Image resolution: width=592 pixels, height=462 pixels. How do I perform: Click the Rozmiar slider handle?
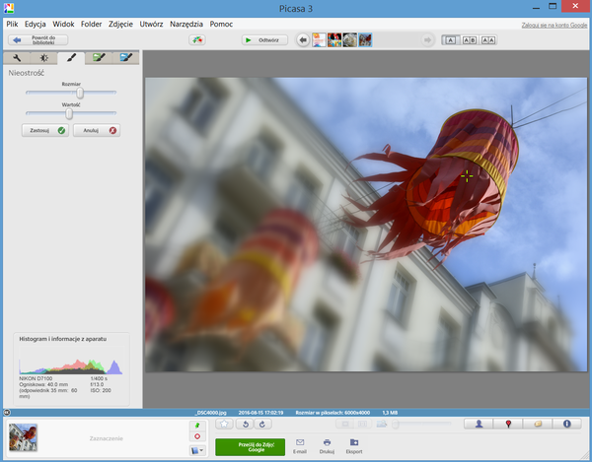[x=80, y=94]
